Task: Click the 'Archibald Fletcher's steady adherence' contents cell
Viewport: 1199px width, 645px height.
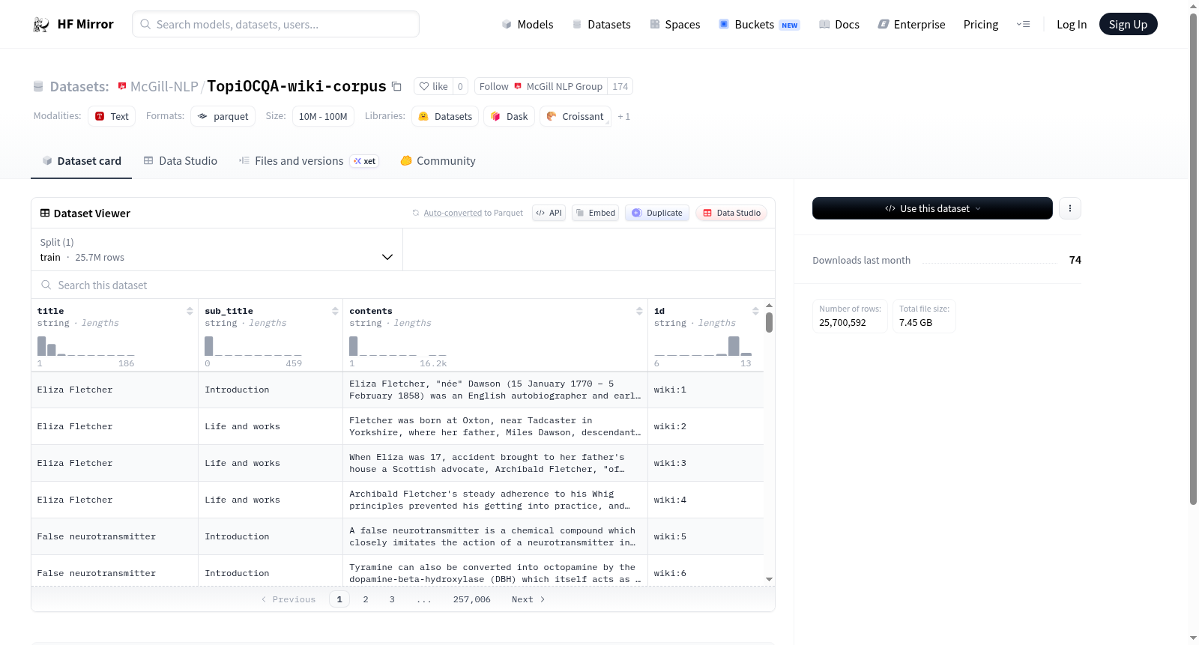Action: (x=495, y=500)
